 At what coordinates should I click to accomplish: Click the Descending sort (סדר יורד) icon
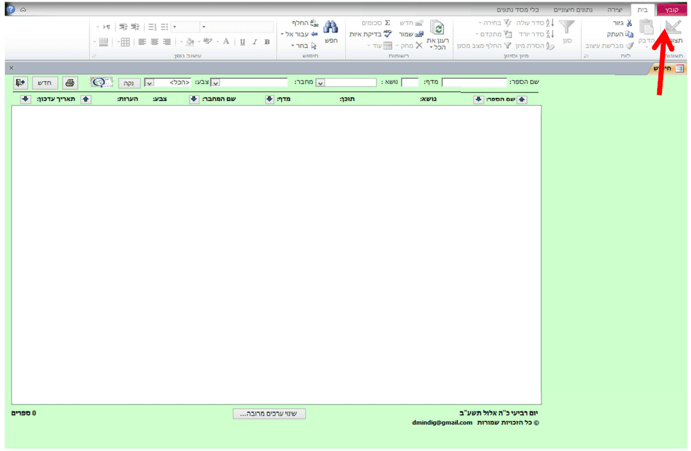(x=550, y=34)
